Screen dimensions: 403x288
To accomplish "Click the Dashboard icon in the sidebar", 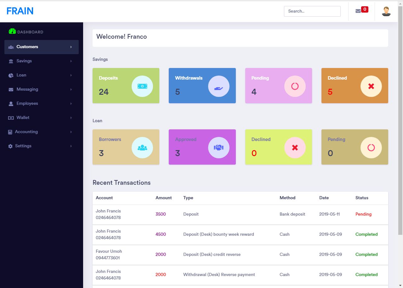I will 12,31.
